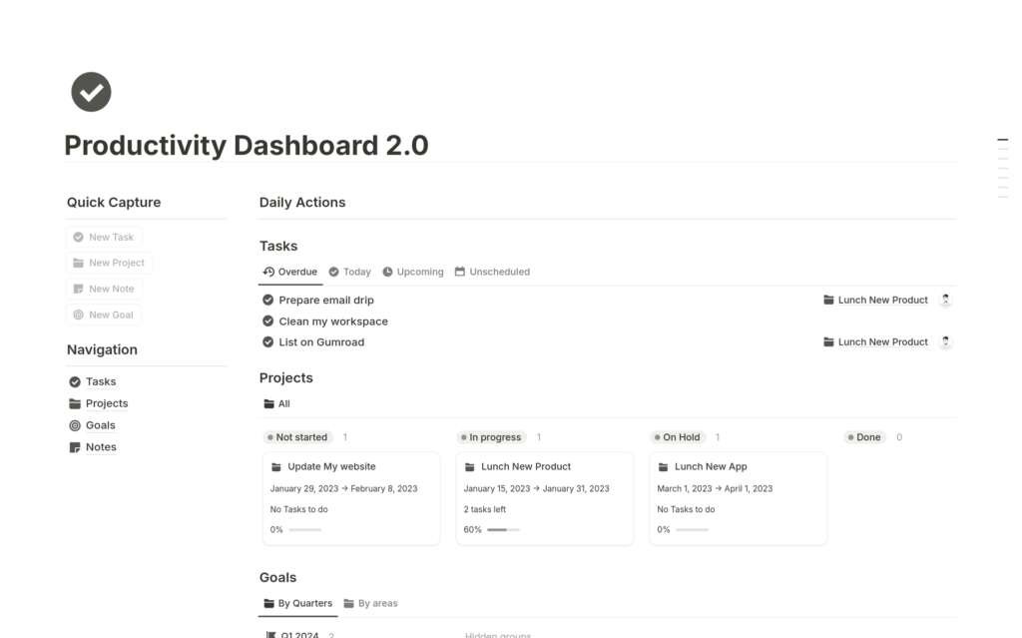Click the folder icon beside Prepare email drip's project
This screenshot has height=638, width=1022.
(x=828, y=300)
